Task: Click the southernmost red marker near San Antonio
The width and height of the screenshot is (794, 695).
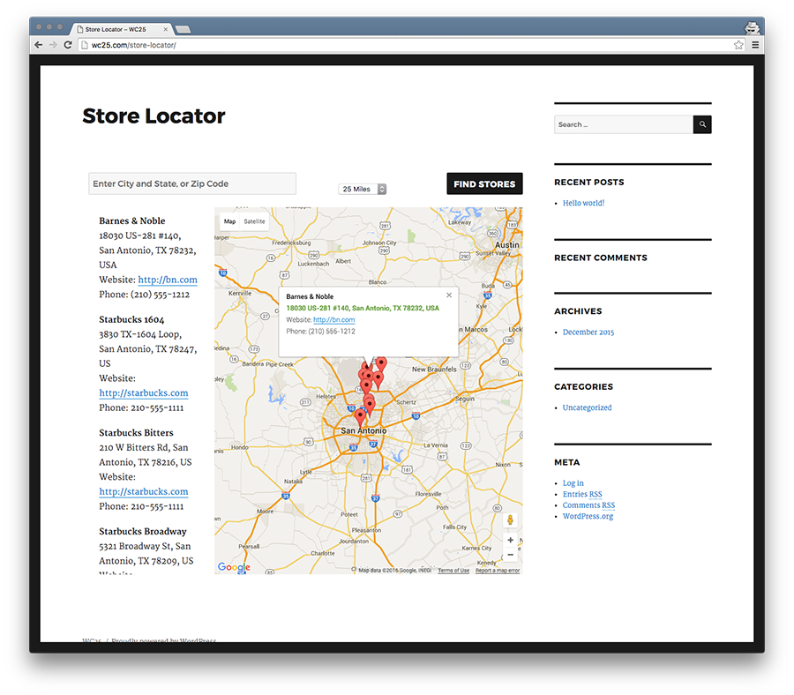Action: 360,417
